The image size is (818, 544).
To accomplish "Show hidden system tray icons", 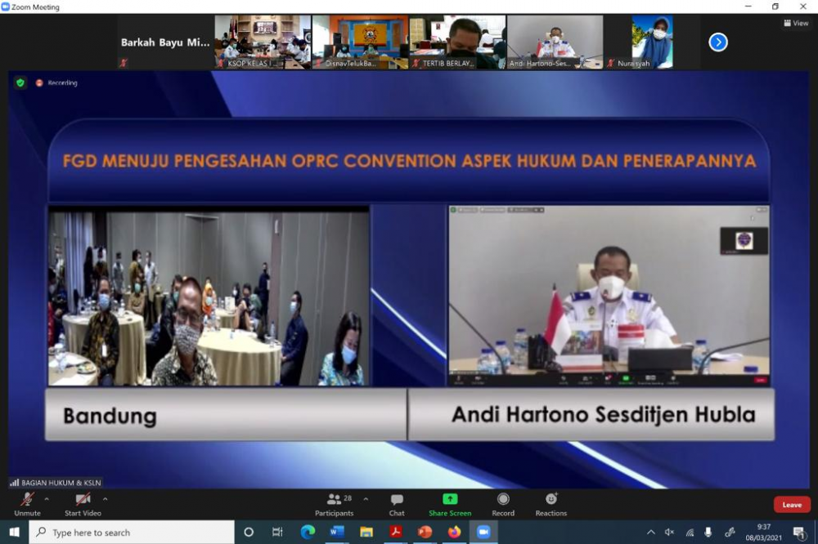I will (x=650, y=532).
